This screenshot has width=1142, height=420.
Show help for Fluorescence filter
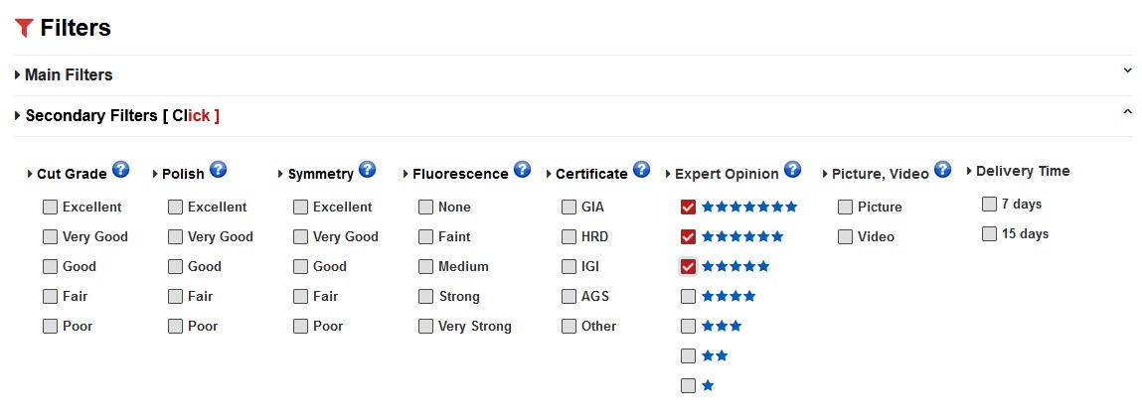[x=523, y=170]
